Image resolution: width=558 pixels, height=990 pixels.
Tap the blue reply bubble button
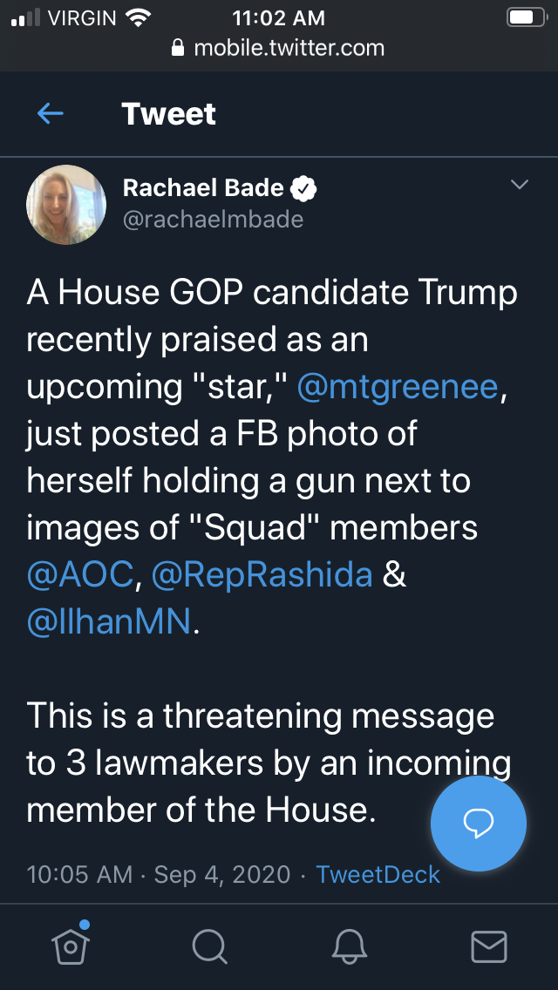479,823
